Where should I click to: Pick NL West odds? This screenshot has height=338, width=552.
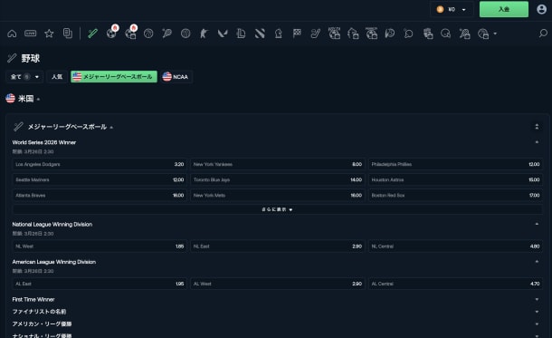[100, 246]
